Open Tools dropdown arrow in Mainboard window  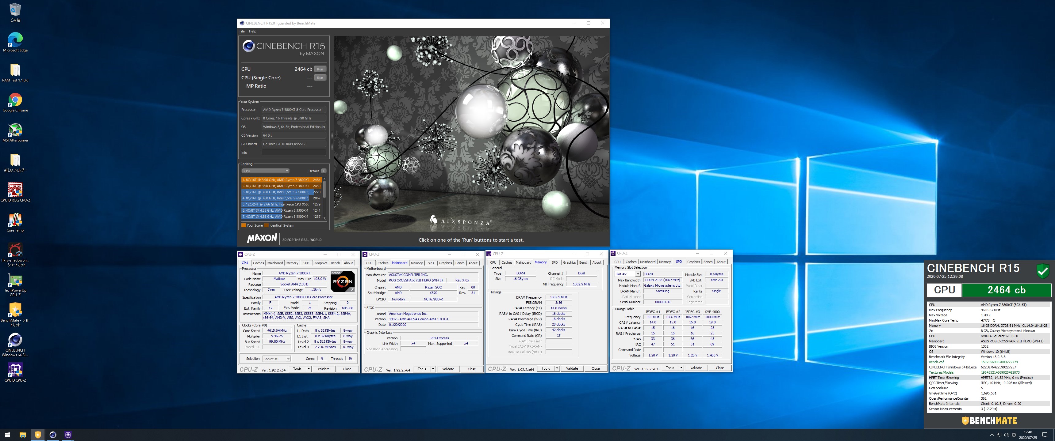point(433,369)
